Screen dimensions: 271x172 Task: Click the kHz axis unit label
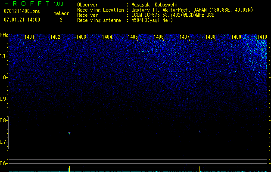(4, 35)
